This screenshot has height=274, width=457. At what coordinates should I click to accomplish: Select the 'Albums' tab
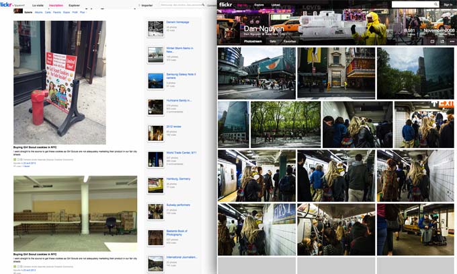click(38, 12)
